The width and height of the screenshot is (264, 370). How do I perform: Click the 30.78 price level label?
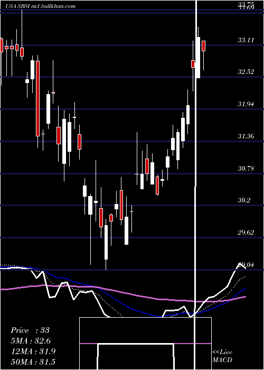point(246,169)
